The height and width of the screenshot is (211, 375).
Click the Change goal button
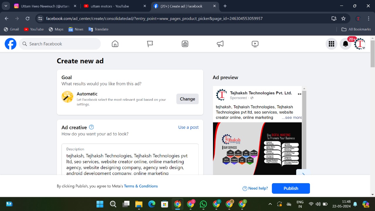point(187,99)
